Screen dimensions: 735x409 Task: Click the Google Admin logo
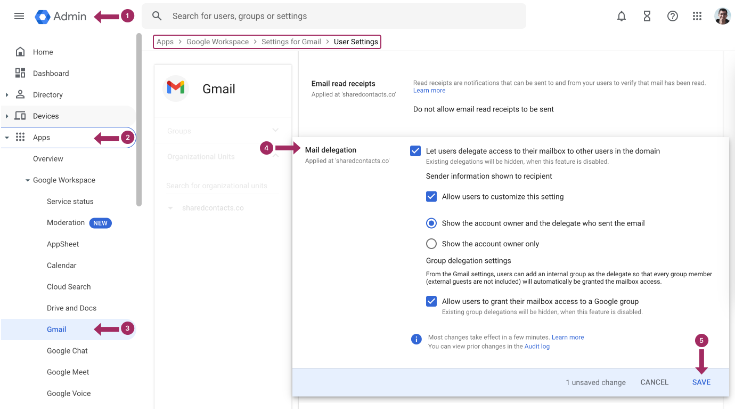tap(61, 17)
